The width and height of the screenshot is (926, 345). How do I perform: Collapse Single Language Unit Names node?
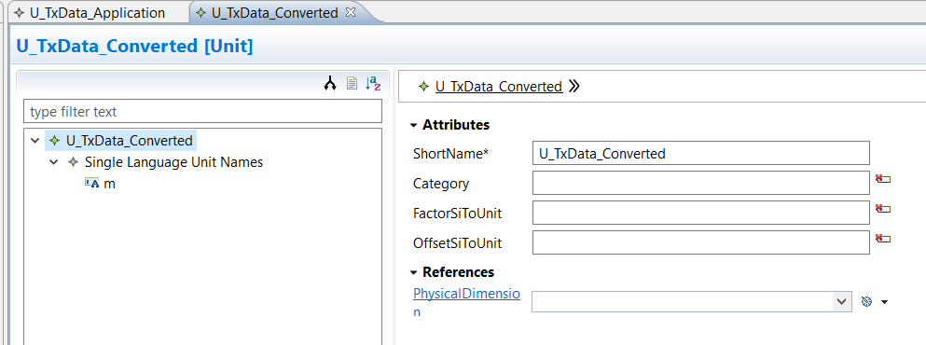(x=54, y=162)
